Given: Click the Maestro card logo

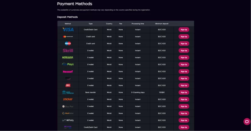Looking at the screenshot, I should (68, 43).
